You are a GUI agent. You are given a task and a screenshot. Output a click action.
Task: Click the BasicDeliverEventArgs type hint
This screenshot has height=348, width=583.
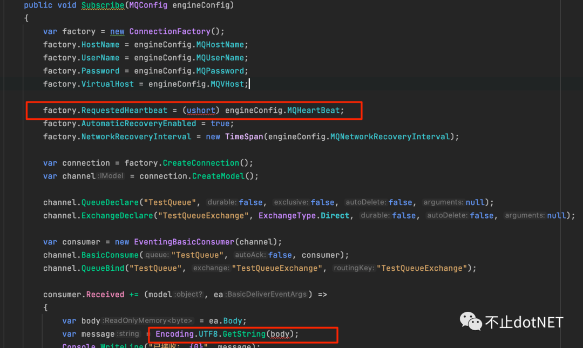(267, 295)
